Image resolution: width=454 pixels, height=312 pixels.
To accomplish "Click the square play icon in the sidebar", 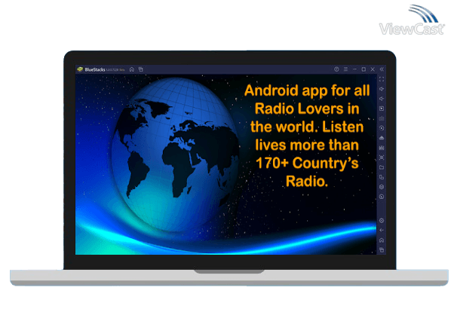I will click(x=382, y=109).
